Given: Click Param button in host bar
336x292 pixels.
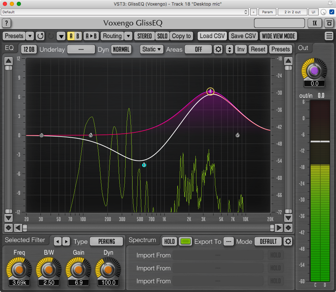Looking at the screenshot, I should click(x=267, y=12).
